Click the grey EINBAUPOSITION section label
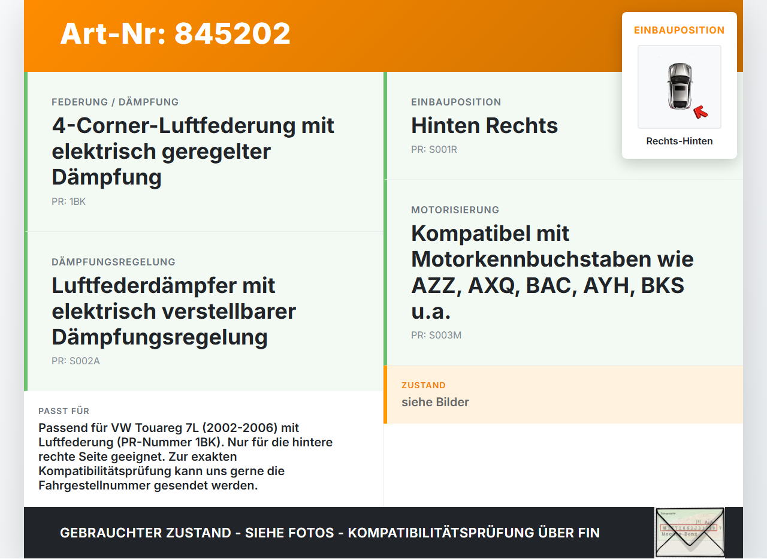This screenshot has width=767, height=559. (456, 102)
